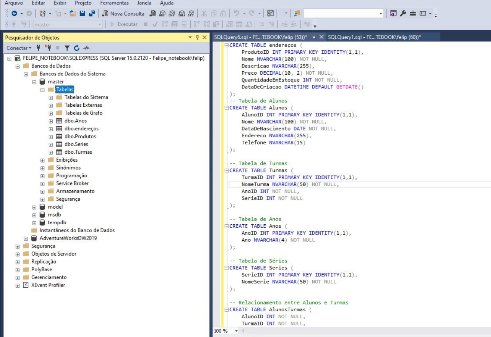491x337 pixels.
Task: Click the Nova Consulta button
Action: click(x=124, y=14)
